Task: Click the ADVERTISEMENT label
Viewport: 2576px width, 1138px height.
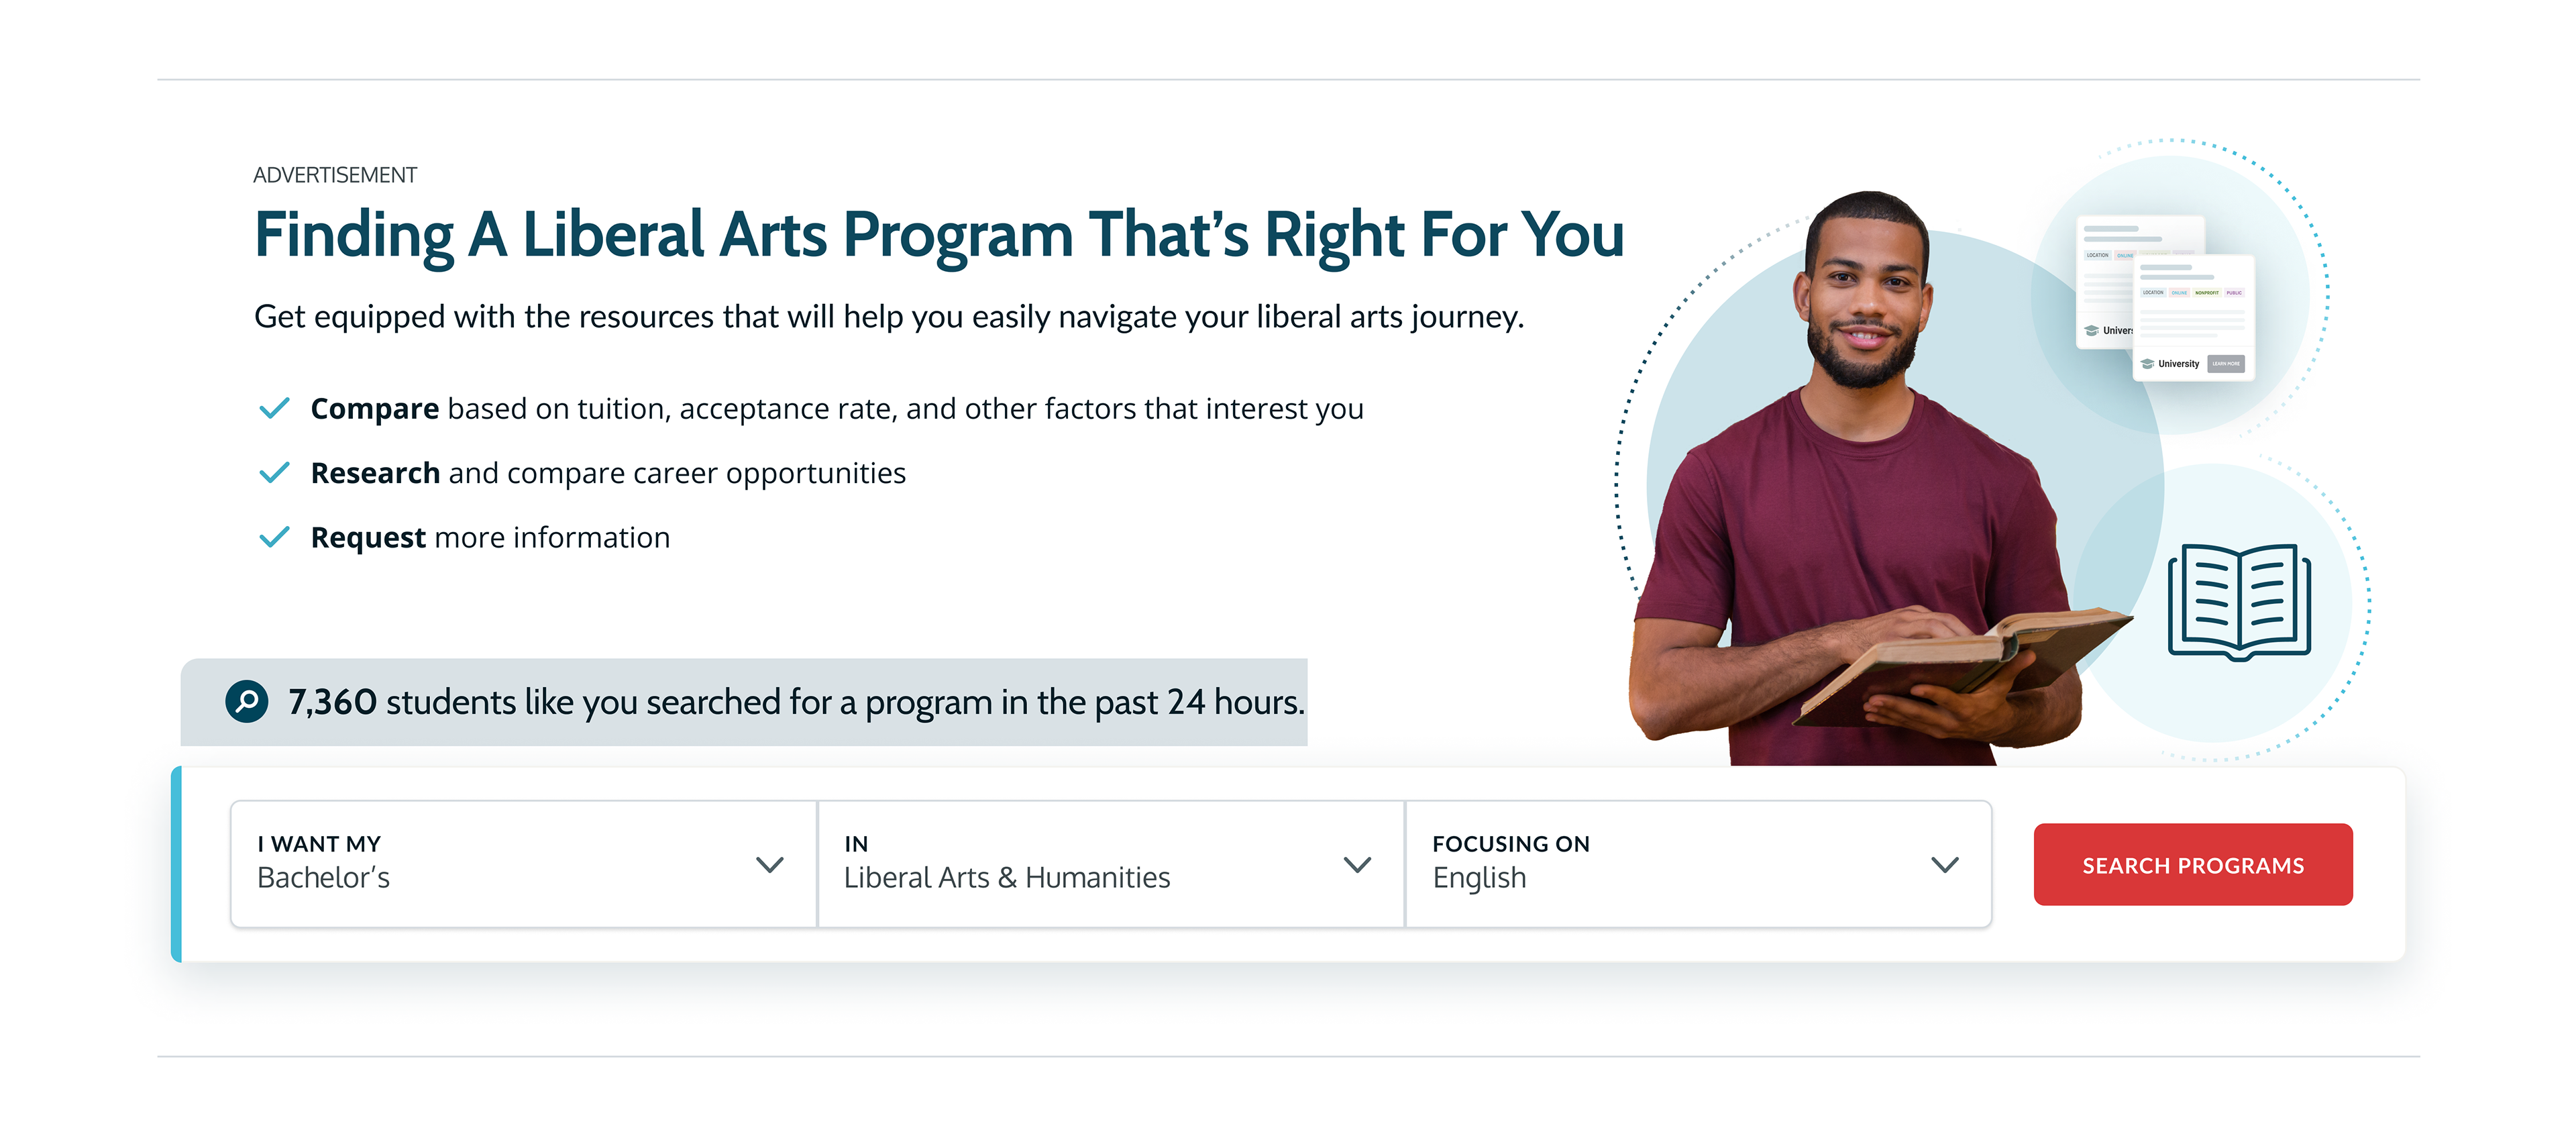Action: (x=335, y=175)
